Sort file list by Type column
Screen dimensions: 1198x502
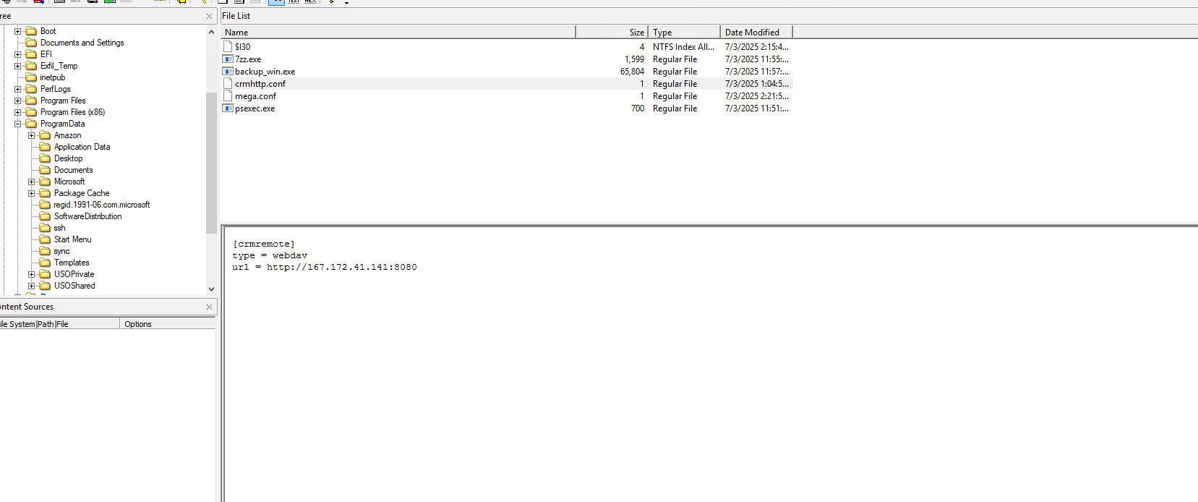tap(684, 32)
